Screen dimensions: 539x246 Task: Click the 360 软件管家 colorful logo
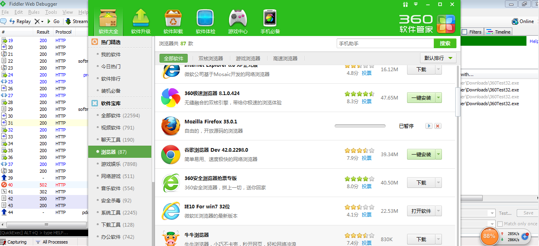click(446, 24)
